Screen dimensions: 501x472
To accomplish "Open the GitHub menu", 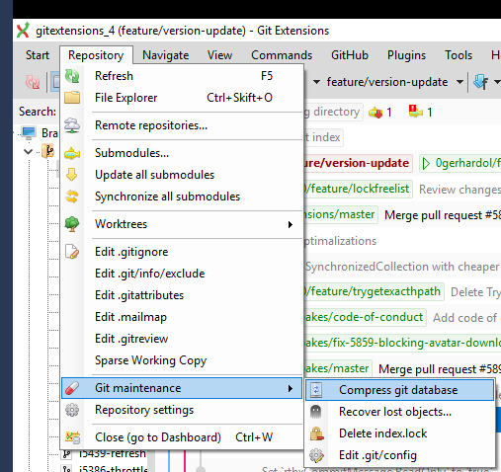I will [350, 55].
